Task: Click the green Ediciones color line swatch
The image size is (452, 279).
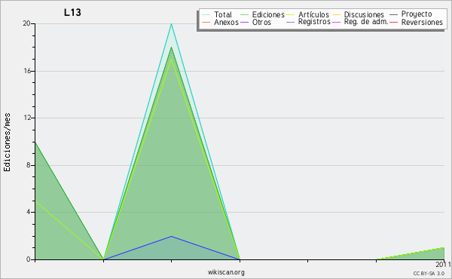Action: (244, 14)
